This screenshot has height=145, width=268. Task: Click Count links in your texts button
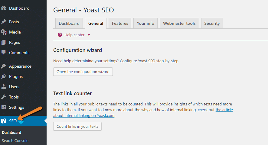click(x=77, y=126)
